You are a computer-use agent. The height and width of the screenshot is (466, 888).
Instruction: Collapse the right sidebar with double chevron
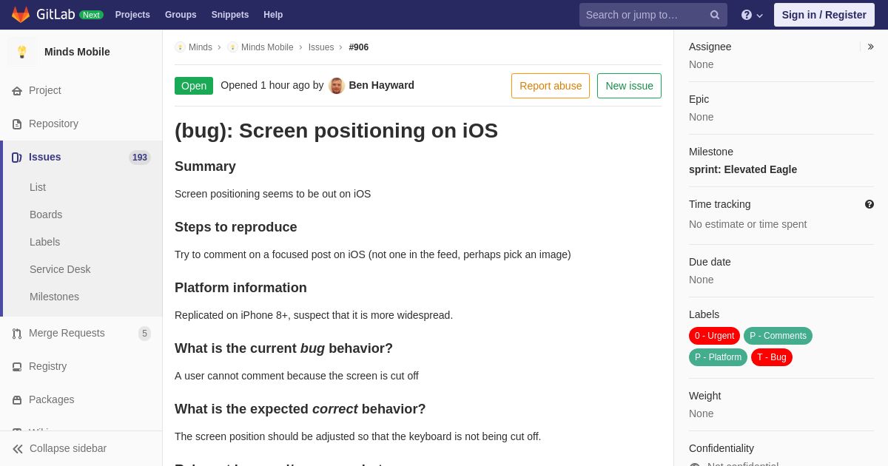870,47
